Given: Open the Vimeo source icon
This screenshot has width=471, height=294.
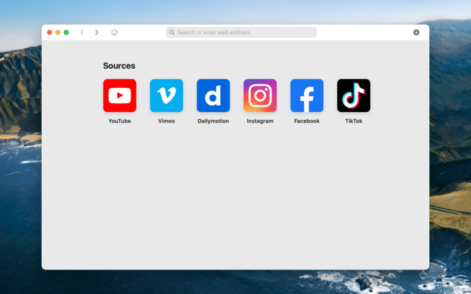Looking at the screenshot, I should [x=167, y=95].
